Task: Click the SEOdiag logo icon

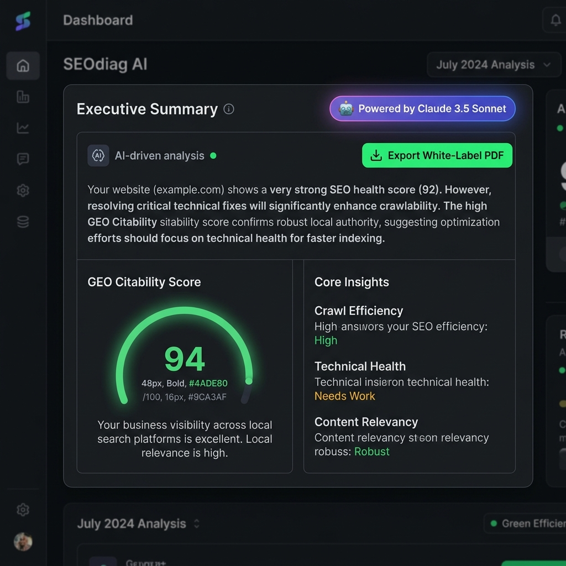Action: [x=23, y=21]
